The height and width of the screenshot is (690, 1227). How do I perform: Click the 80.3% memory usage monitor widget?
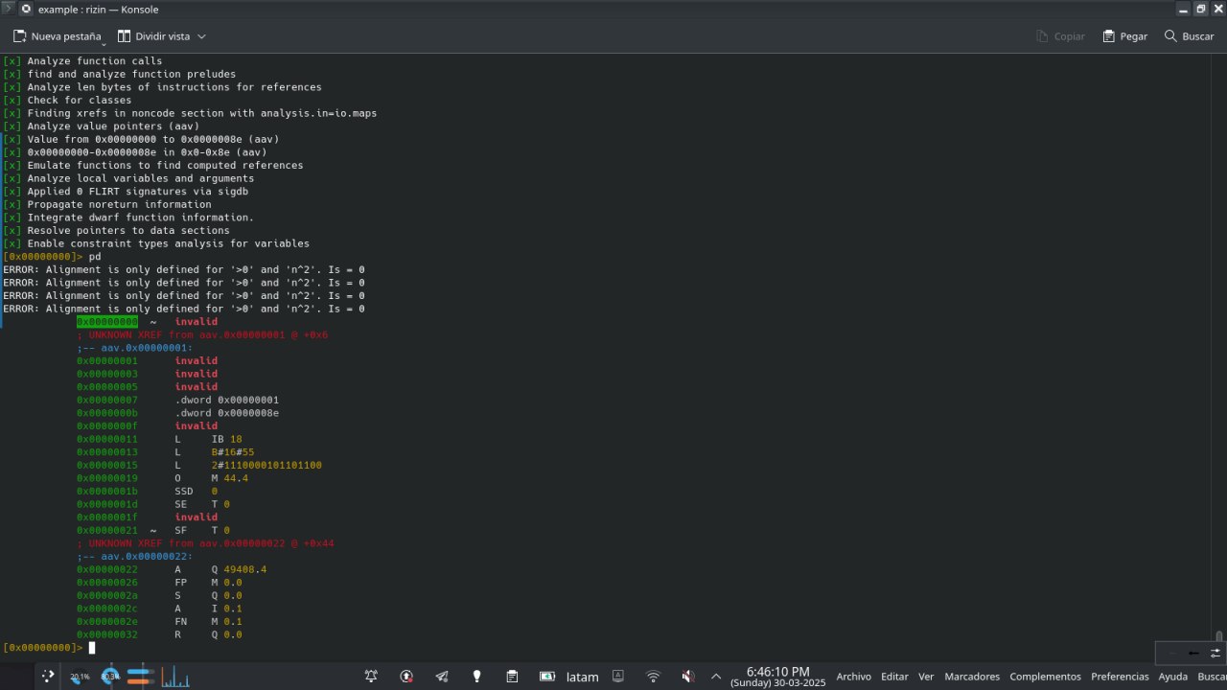point(111,676)
